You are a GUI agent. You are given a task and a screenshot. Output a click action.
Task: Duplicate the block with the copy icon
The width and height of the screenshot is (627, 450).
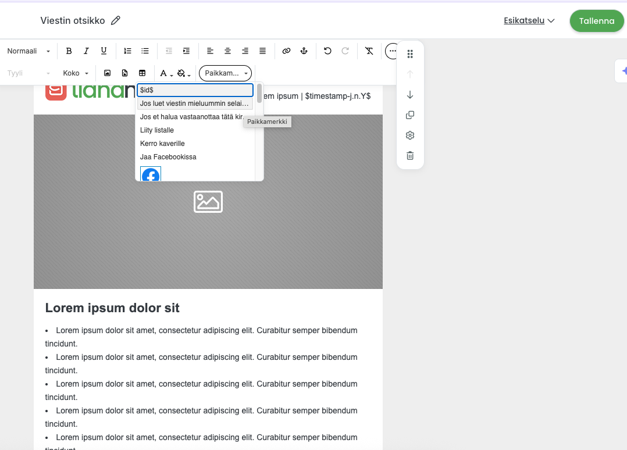(x=410, y=115)
